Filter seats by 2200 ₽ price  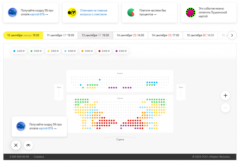(x=19, y=51)
